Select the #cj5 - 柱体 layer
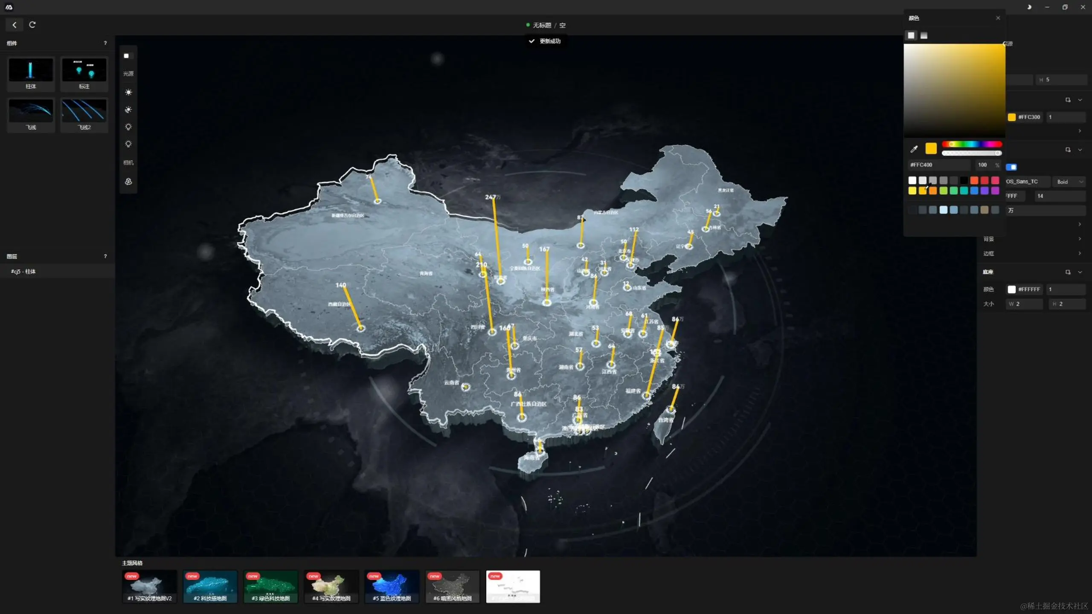 point(23,272)
